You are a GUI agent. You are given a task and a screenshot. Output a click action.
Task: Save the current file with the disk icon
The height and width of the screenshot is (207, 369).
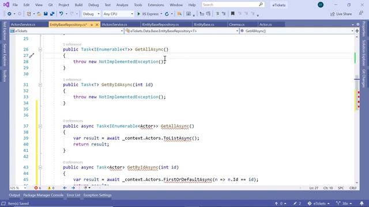coord(46,14)
